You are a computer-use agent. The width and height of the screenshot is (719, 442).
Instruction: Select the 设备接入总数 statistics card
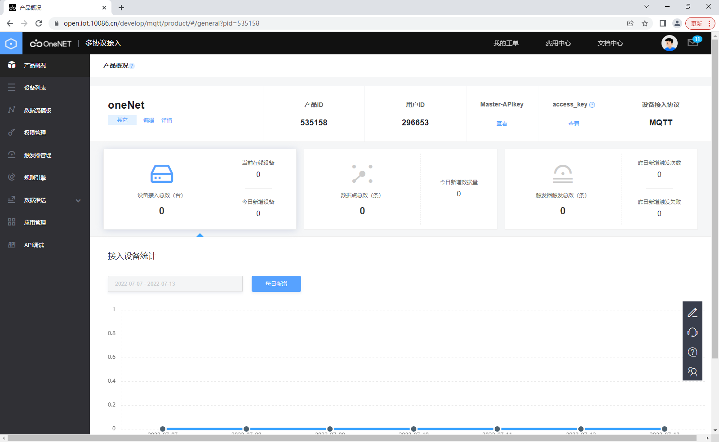[162, 189]
